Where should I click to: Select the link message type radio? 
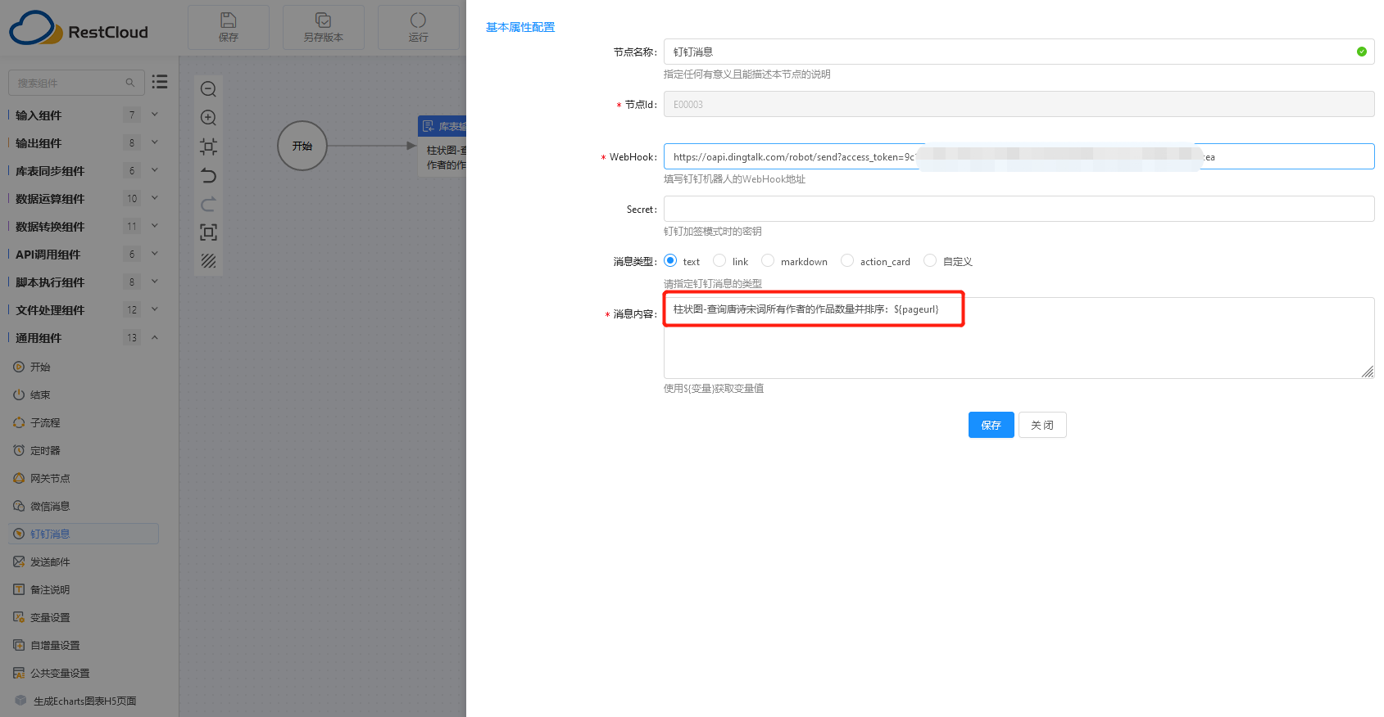pyautogui.click(x=719, y=260)
